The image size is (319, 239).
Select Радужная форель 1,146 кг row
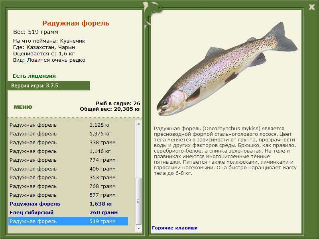point(68,151)
